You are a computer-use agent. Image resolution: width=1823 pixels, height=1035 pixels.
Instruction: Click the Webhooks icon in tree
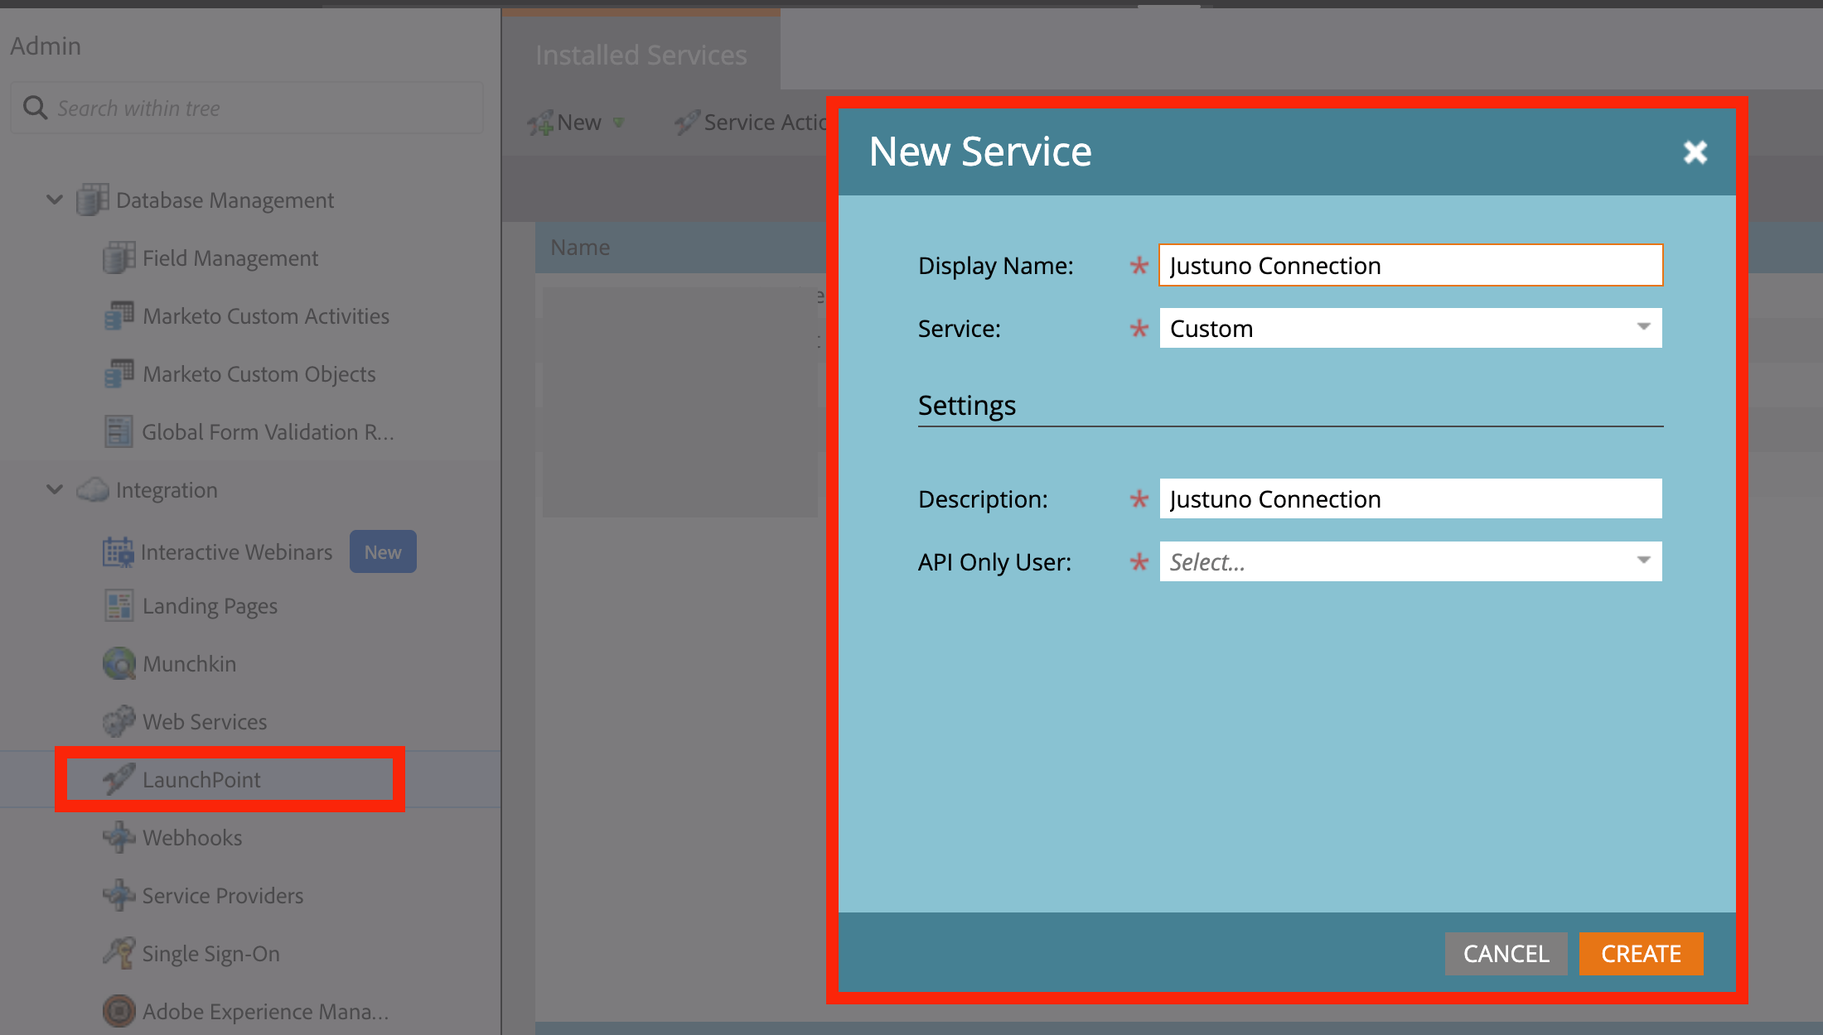[x=118, y=837]
